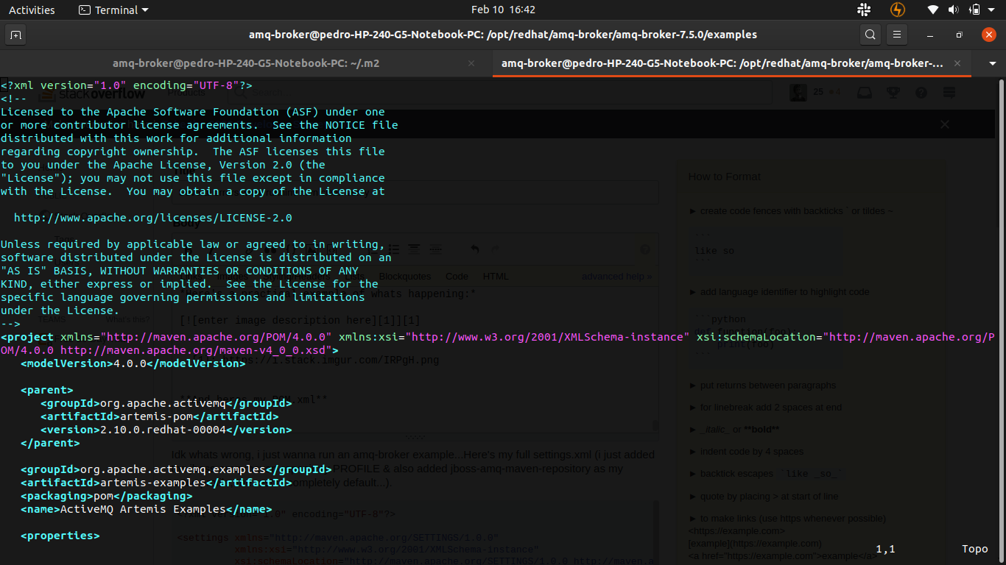The width and height of the screenshot is (1006, 565).
Task: Click the <properties> tag
Action: (60, 536)
